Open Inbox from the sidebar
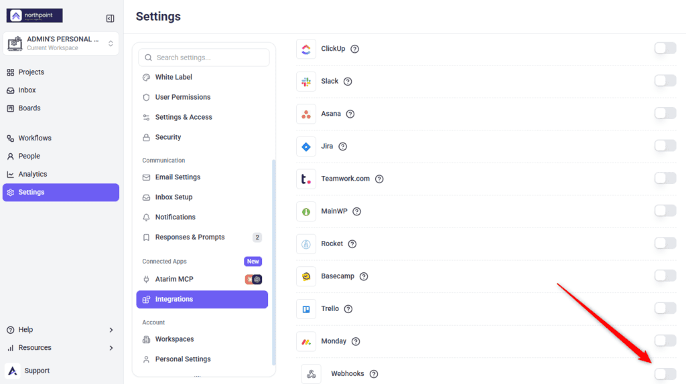This screenshot has height=384, width=686. [x=61, y=90]
